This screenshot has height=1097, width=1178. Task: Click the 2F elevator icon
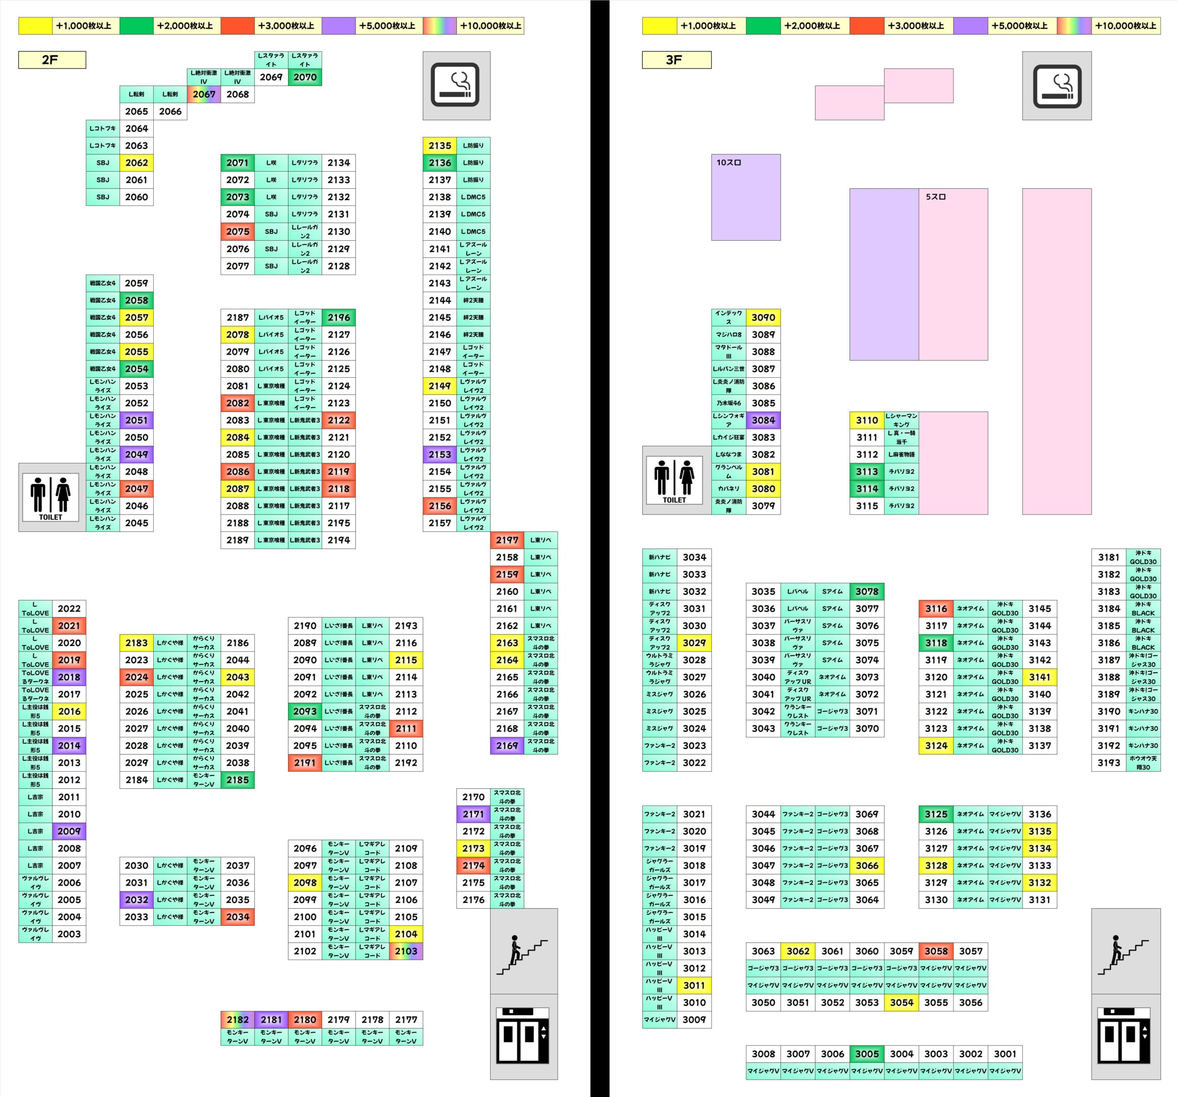(523, 1036)
